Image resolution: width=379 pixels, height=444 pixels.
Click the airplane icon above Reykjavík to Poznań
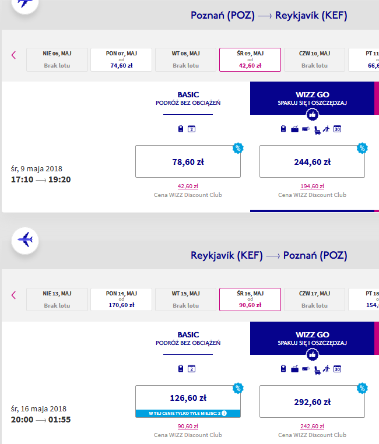tap(25, 241)
